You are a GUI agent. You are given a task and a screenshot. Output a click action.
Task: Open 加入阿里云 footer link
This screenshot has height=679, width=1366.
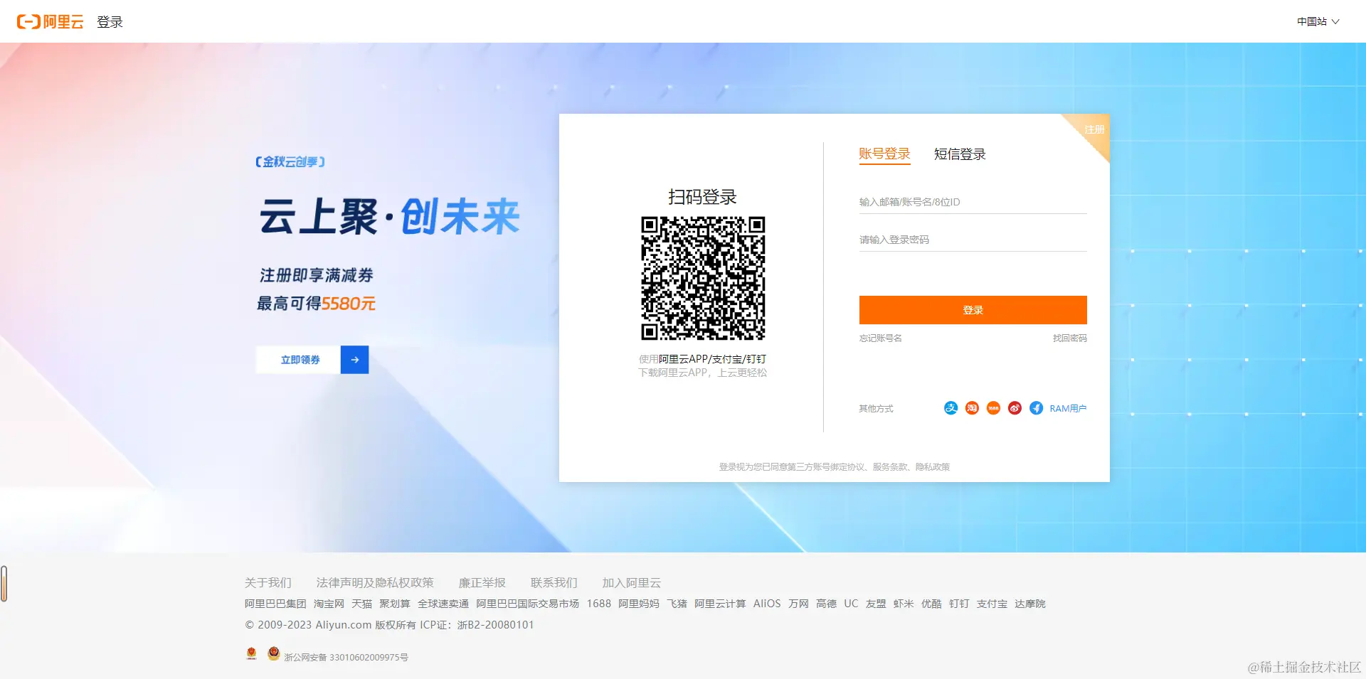(632, 583)
